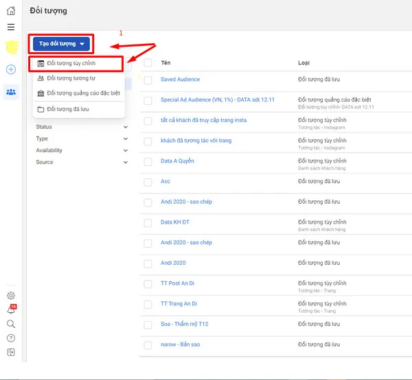Image resolution: width=412 pixels, height=380 pixels.
Task: Open the settings gear icon
Action: (10, 296)
